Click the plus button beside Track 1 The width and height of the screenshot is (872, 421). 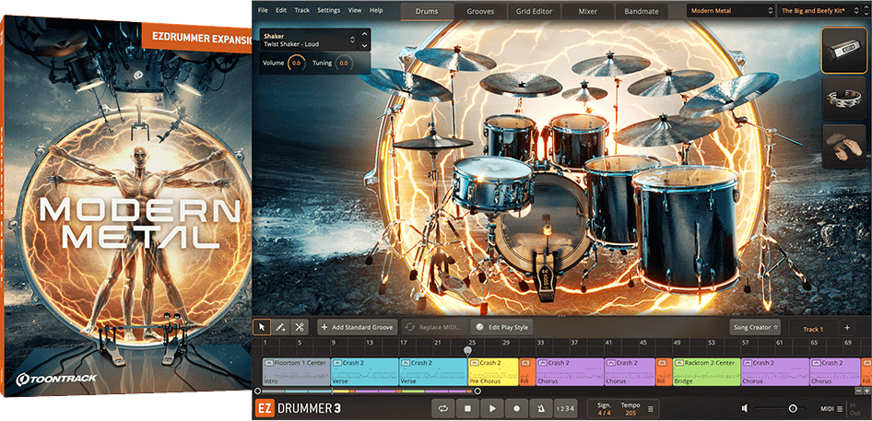point(847,328)
